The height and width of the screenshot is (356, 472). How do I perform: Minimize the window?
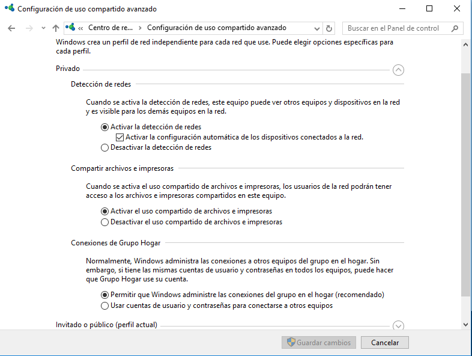pyautogui.click(x=402, y=9)
